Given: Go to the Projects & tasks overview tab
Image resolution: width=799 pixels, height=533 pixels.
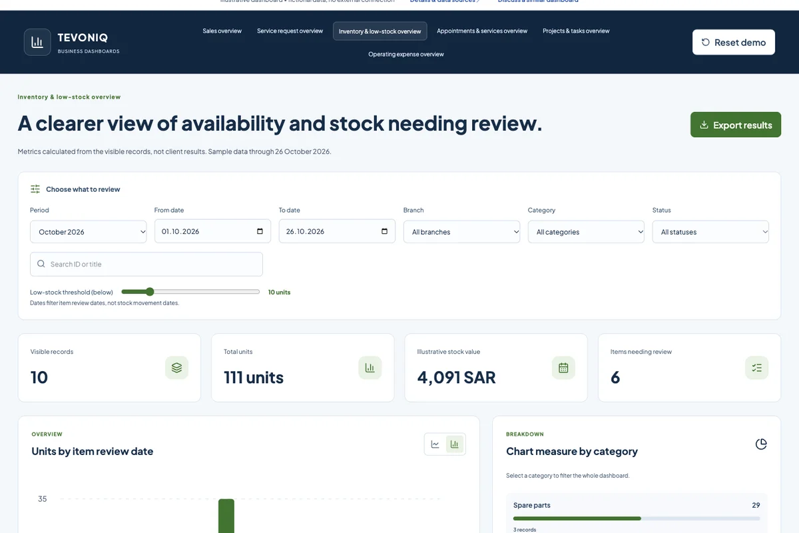Looking at the screenshot, I should point(576,31).
